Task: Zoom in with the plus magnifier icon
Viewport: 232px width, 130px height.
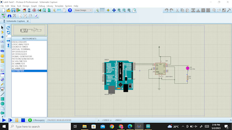Action: (x=119, y=10)
